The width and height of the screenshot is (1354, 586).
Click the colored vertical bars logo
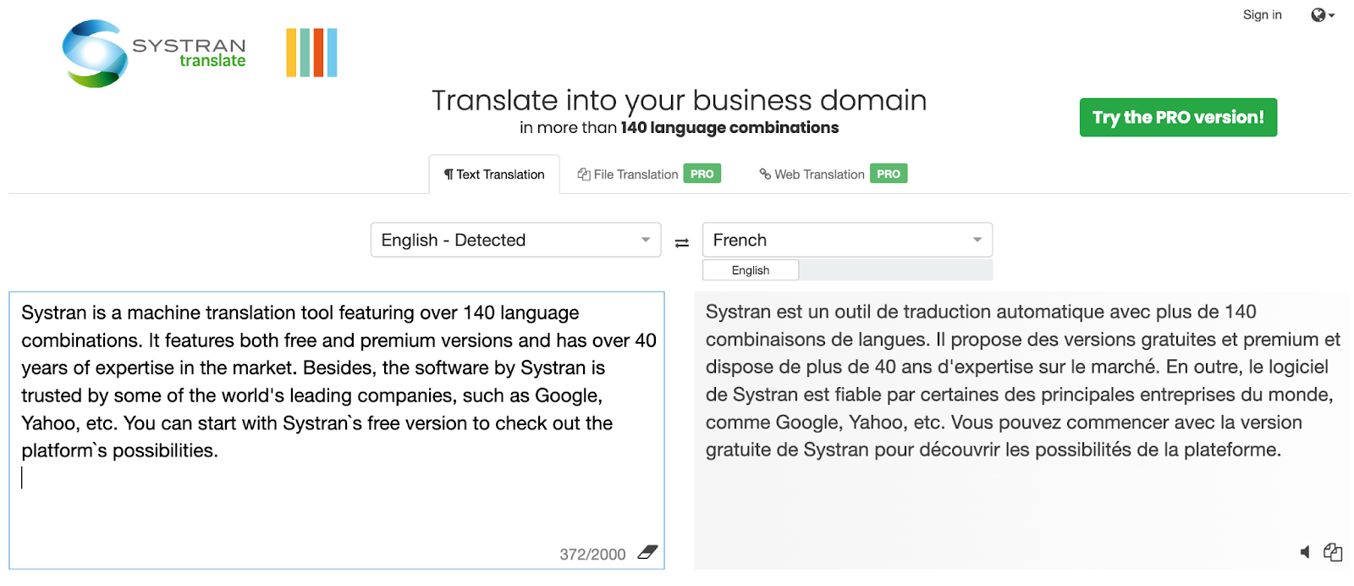(311, 53)
